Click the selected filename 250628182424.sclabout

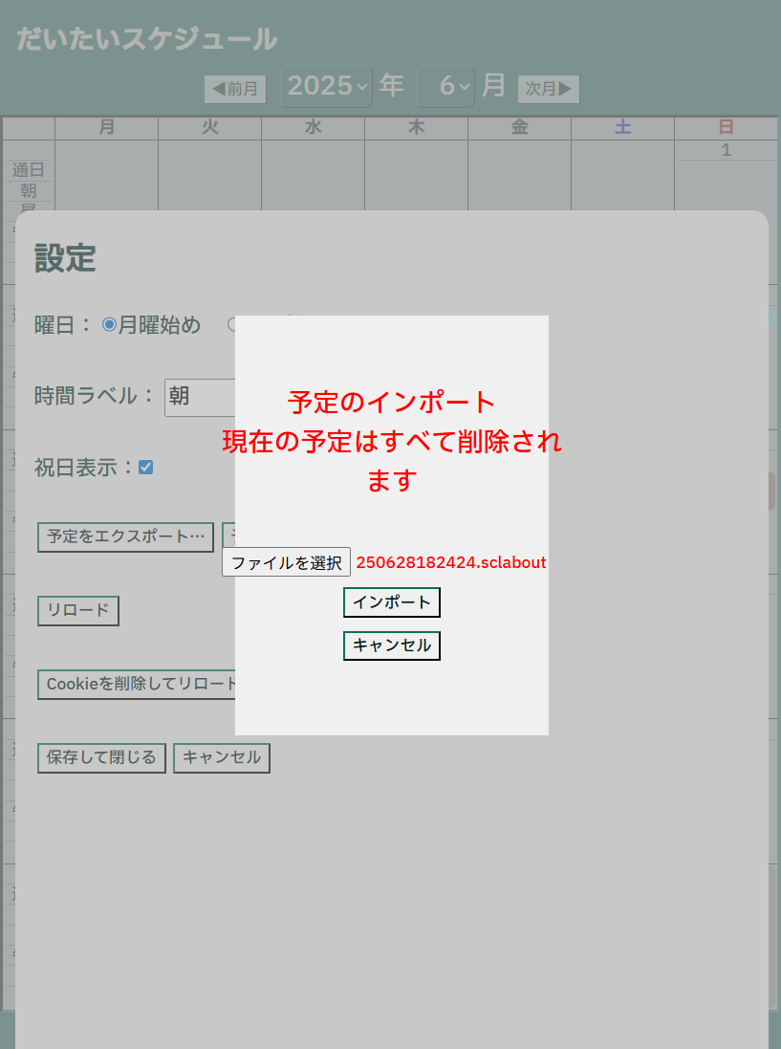[x=451, y=562]
